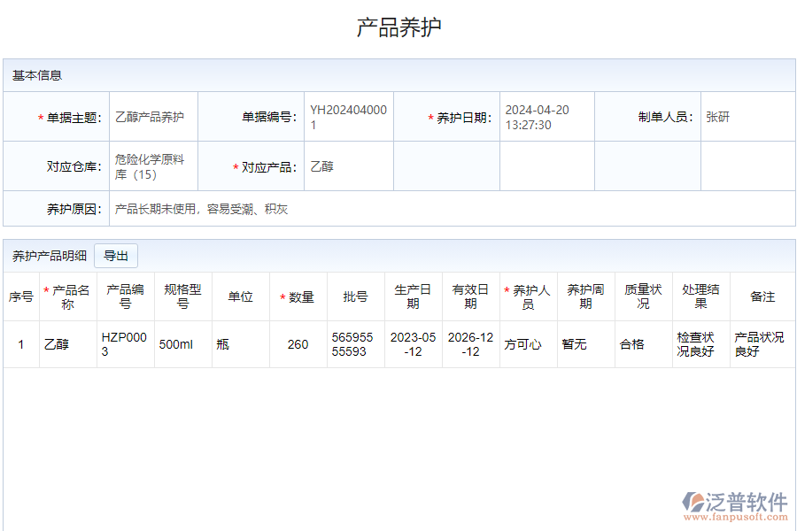Screen dimensions: 797x531
Task: Select product code HZP0003 in detail row
Action: click(124, 343)
